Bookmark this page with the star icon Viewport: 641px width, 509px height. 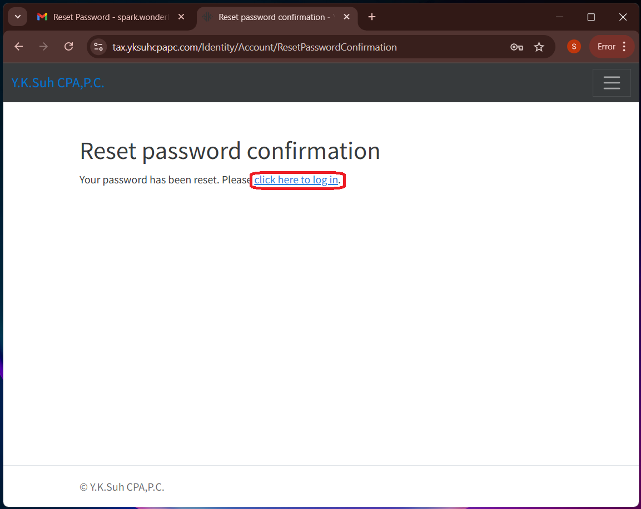(539, 47)
